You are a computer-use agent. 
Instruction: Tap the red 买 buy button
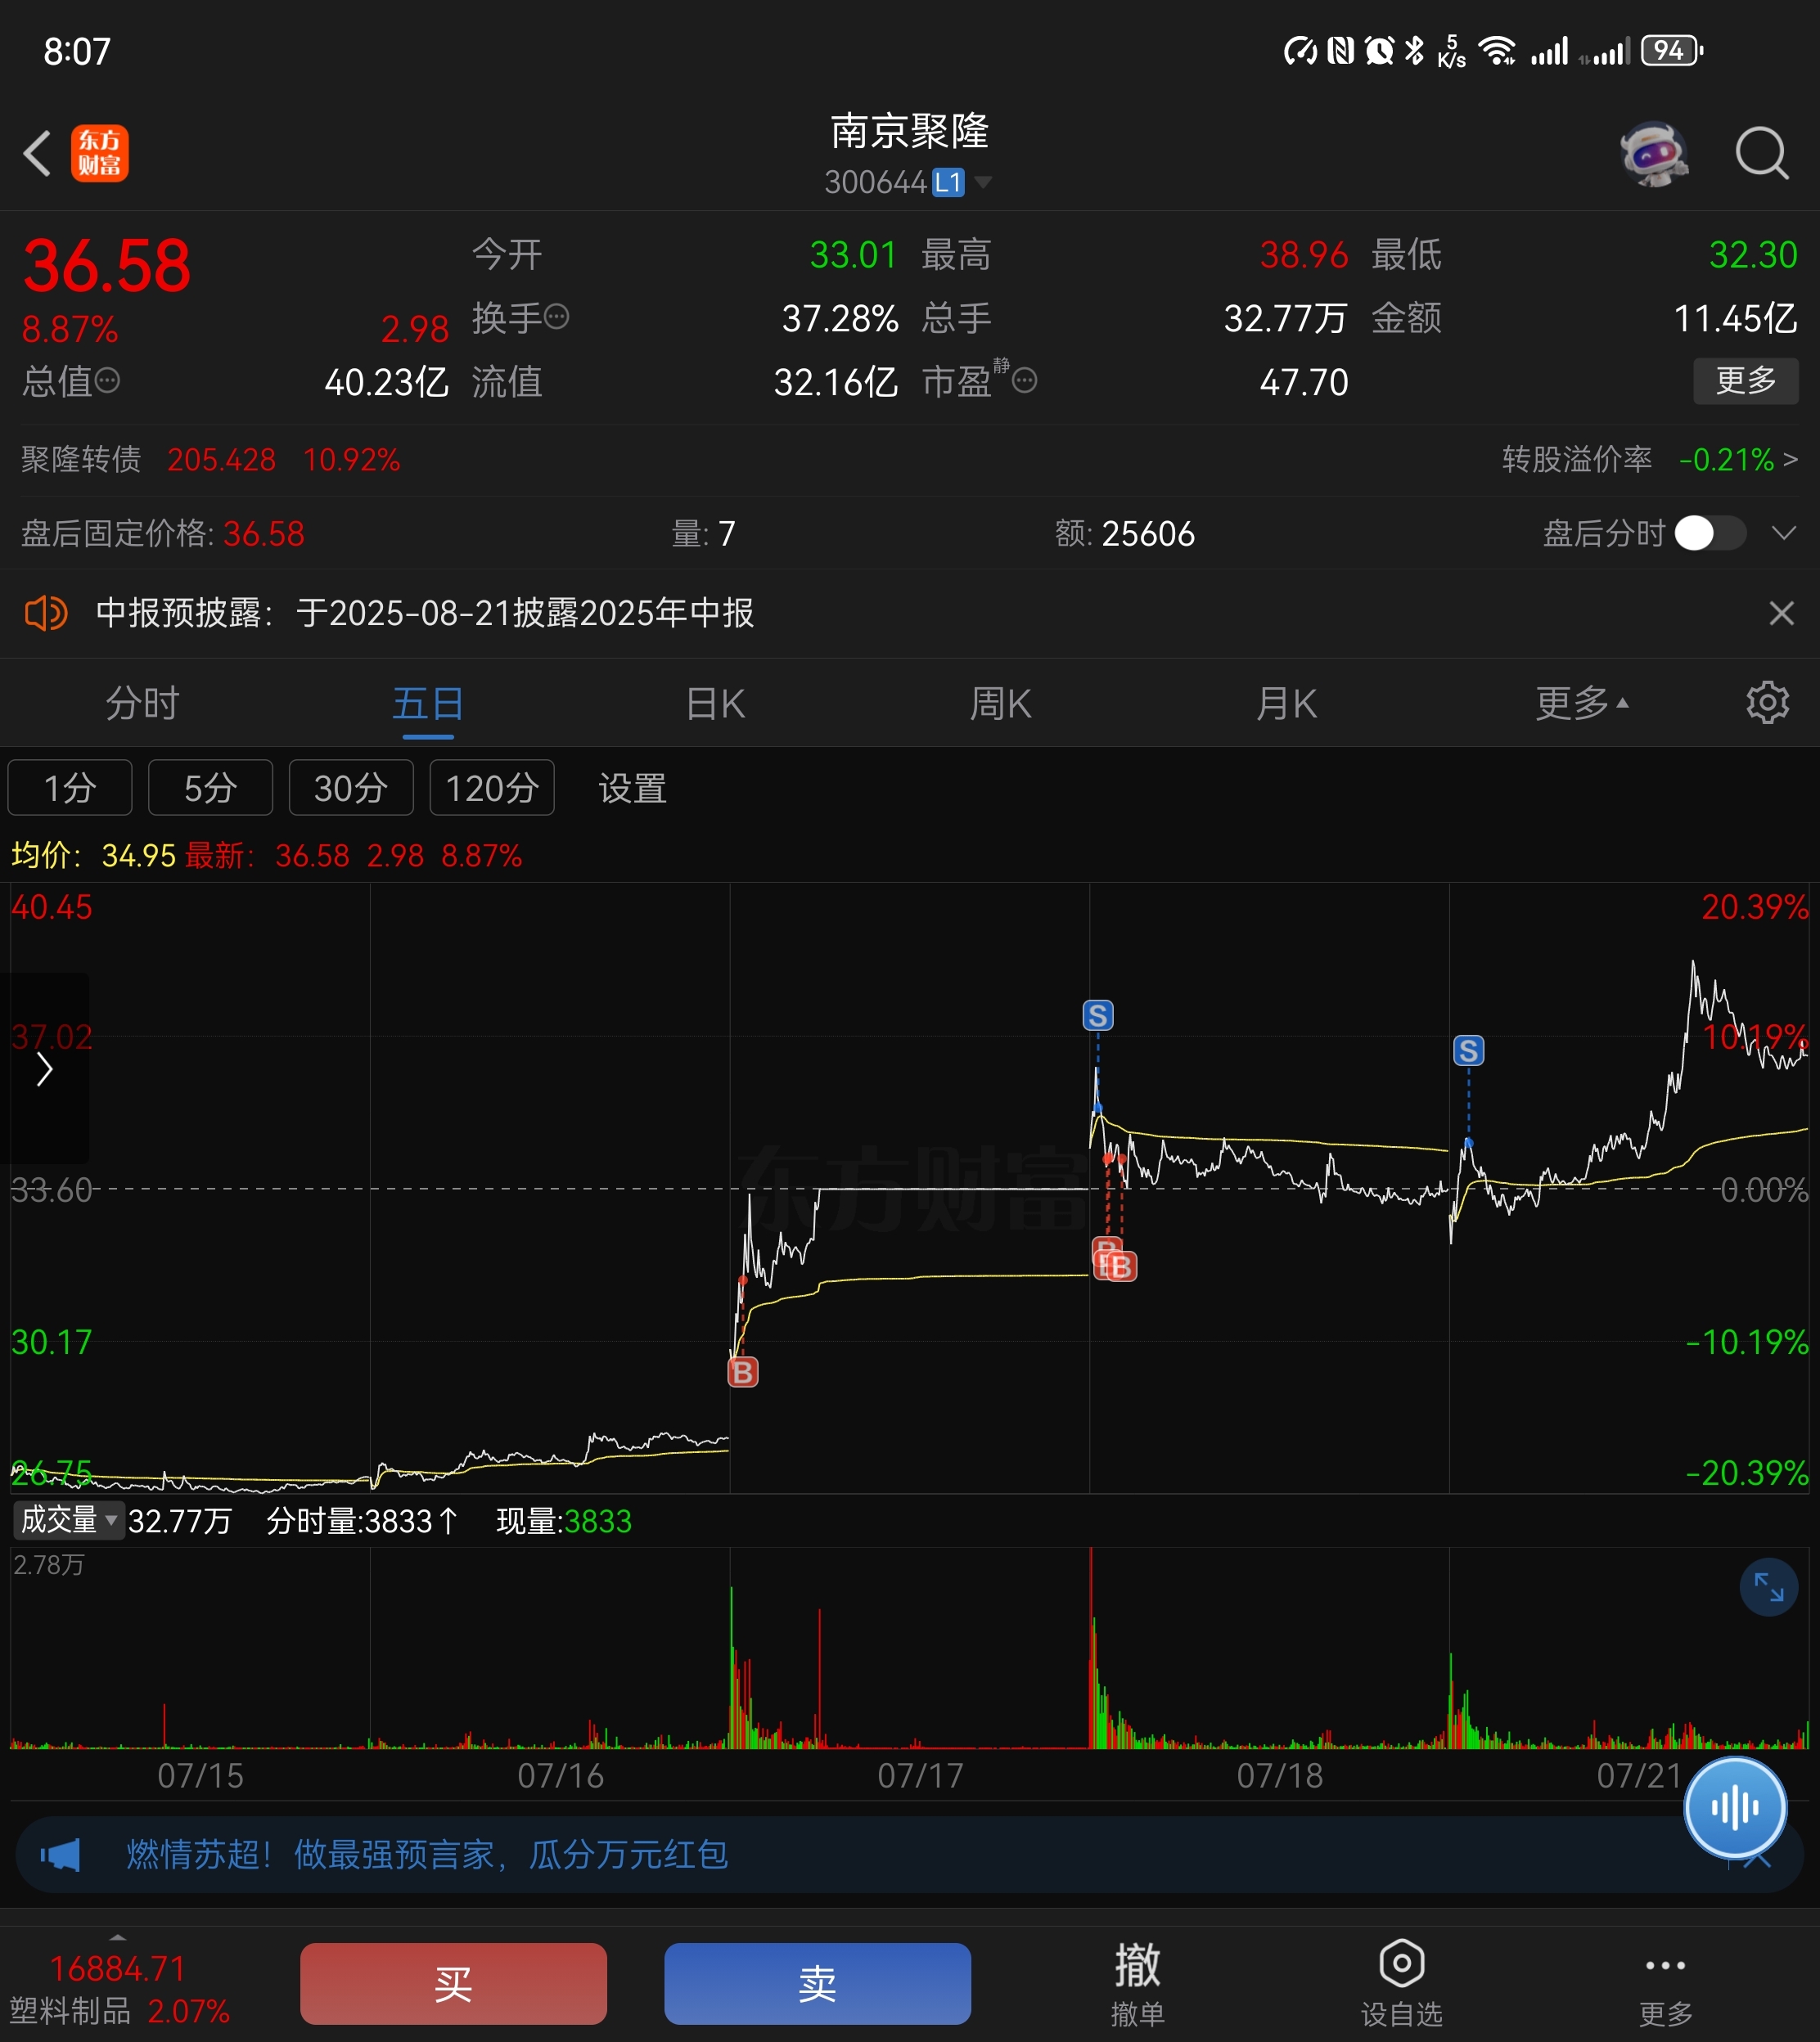click(453, 1983)
